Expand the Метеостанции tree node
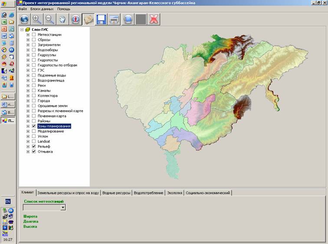328x244 pixels. (28, 35)
